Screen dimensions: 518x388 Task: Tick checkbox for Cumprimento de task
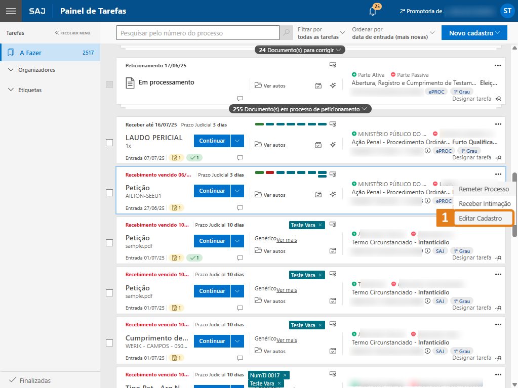tap(109, 343)
